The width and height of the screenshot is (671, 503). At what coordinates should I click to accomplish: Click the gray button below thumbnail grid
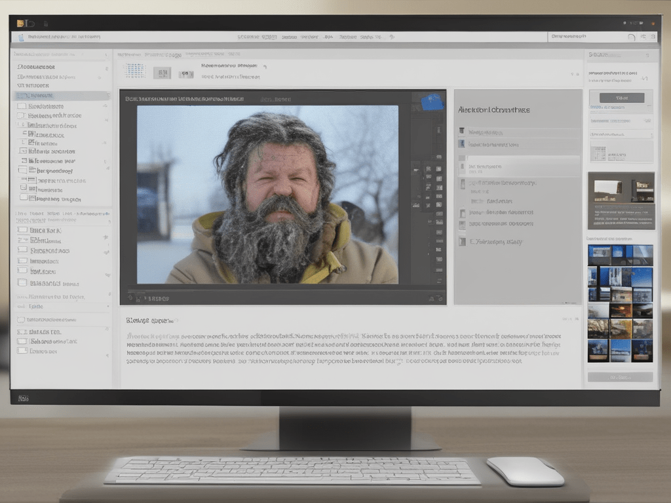point(620,377)
